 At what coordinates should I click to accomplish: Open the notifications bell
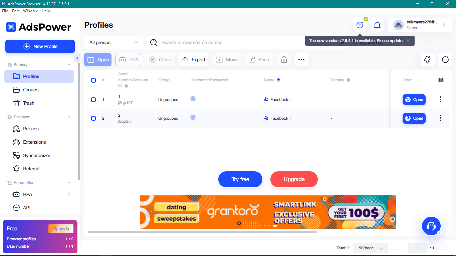coord(377,25)
